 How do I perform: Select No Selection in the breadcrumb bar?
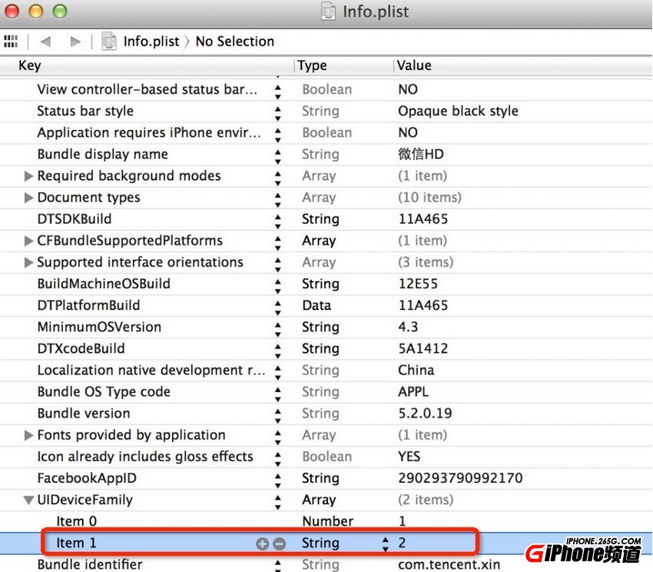pos(234,42)
